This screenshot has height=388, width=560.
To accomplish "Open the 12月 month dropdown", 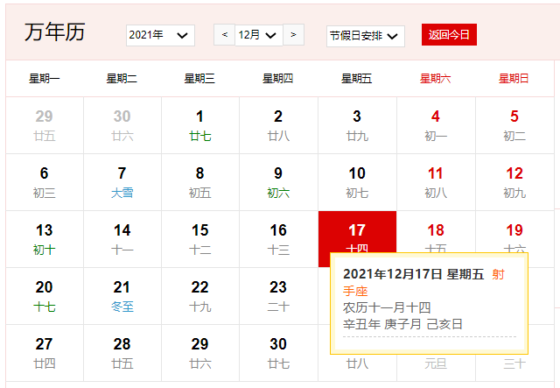I will coord(259,35).
